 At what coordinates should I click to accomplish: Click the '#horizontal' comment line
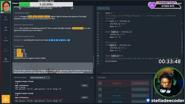pyautogui.click(x=111, y=42)
